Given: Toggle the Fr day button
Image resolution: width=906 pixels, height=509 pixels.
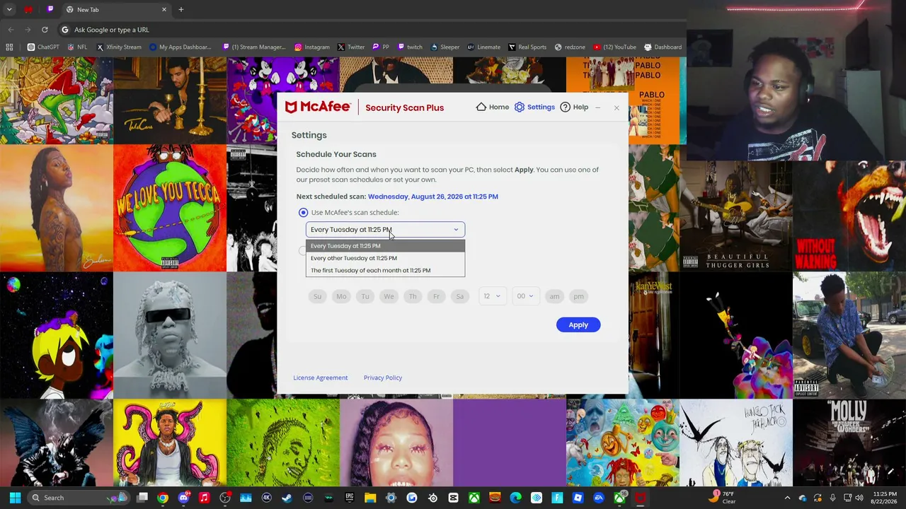Looking at the screenshot, I should point(436,296).
